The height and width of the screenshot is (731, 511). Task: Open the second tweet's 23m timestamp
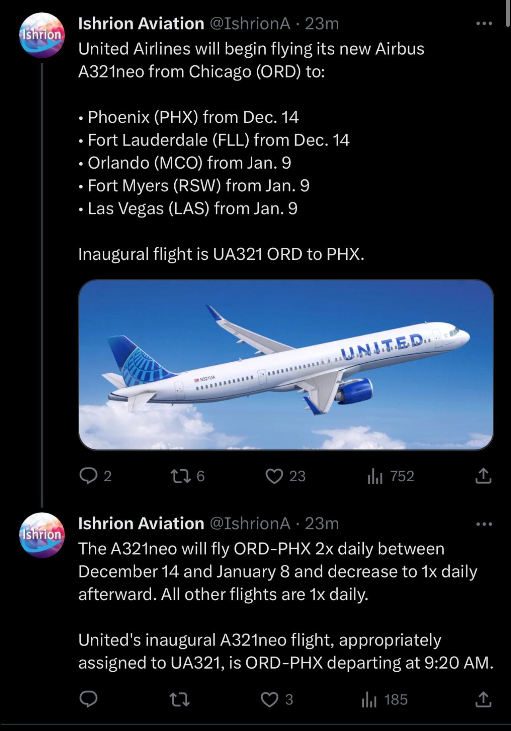[322, 524]
